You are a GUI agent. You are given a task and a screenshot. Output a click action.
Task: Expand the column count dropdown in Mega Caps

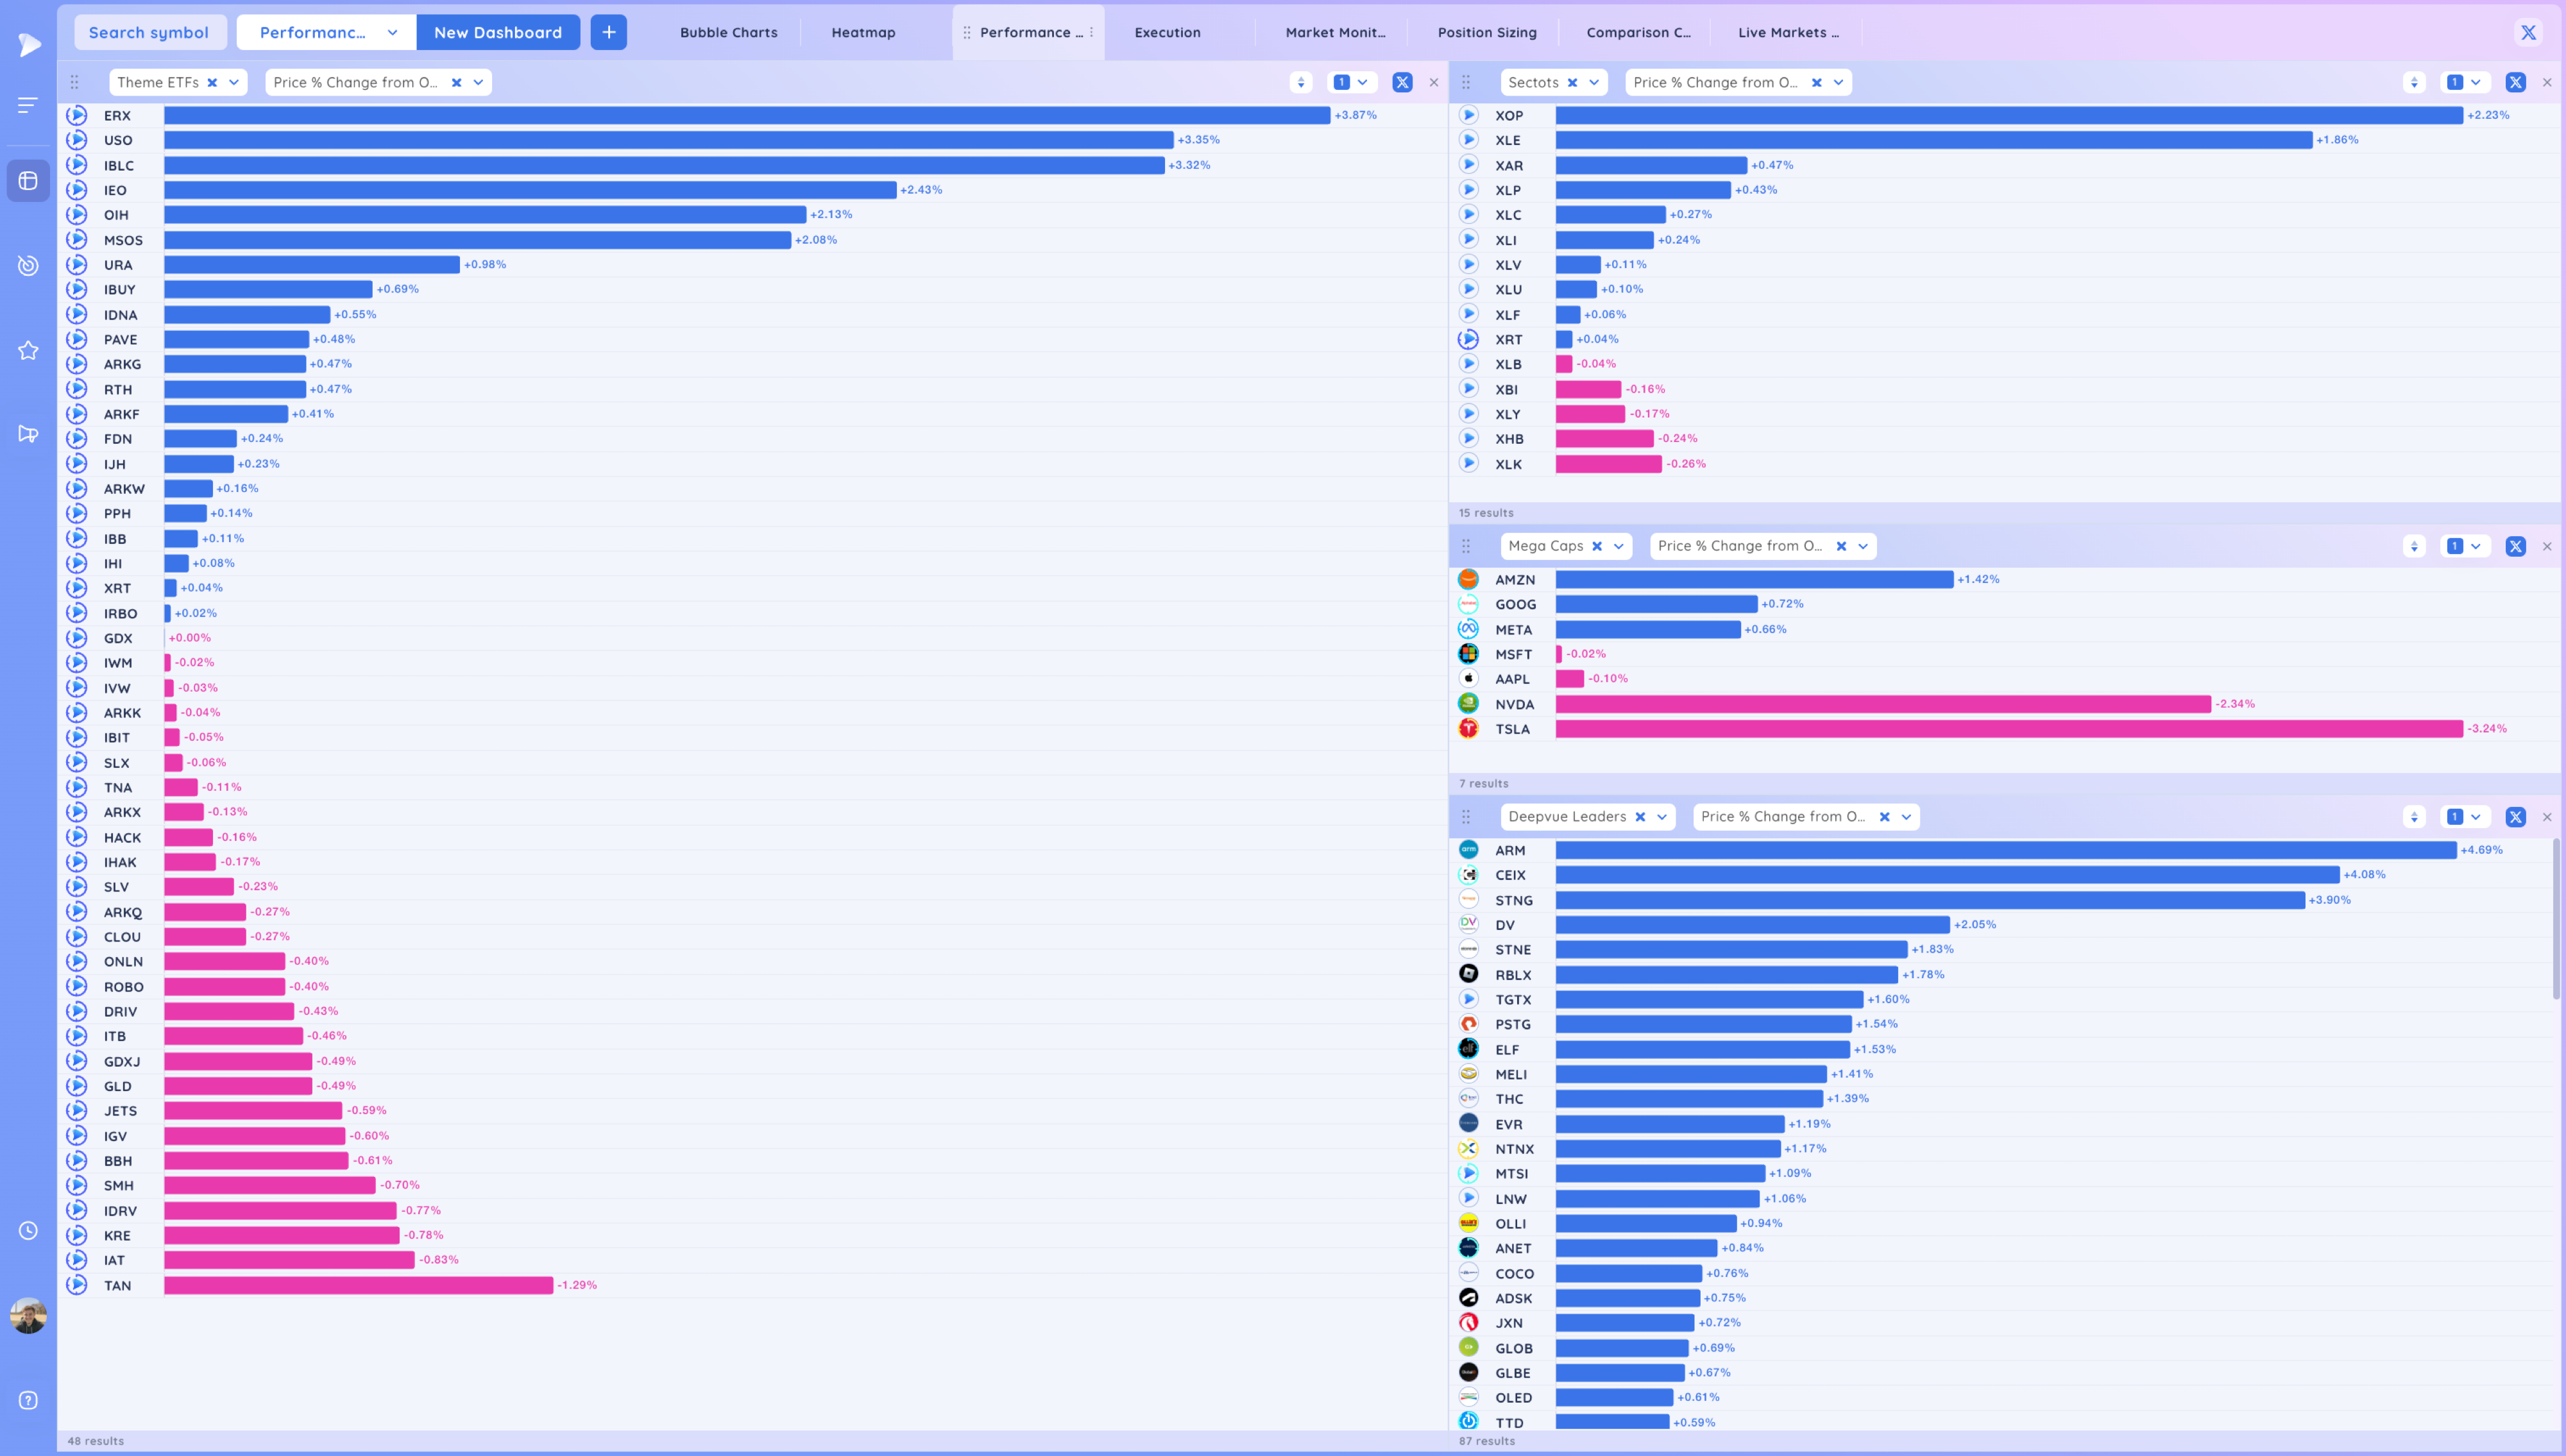click(x=2476, y=546)
